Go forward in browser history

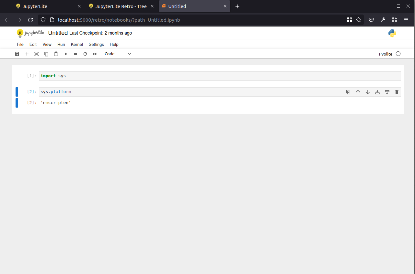point(19,20)
